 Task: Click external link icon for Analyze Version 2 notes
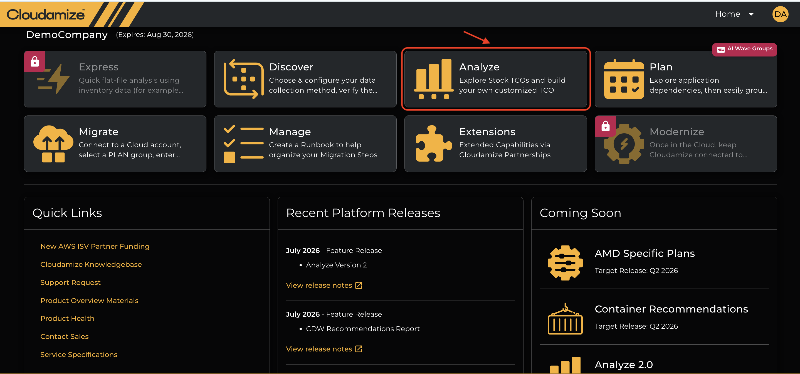(359, 285)
